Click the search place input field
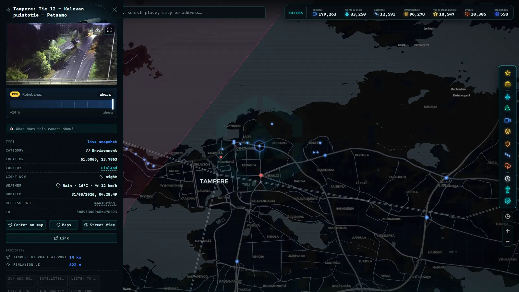519x292 pixels. [194, 13]
